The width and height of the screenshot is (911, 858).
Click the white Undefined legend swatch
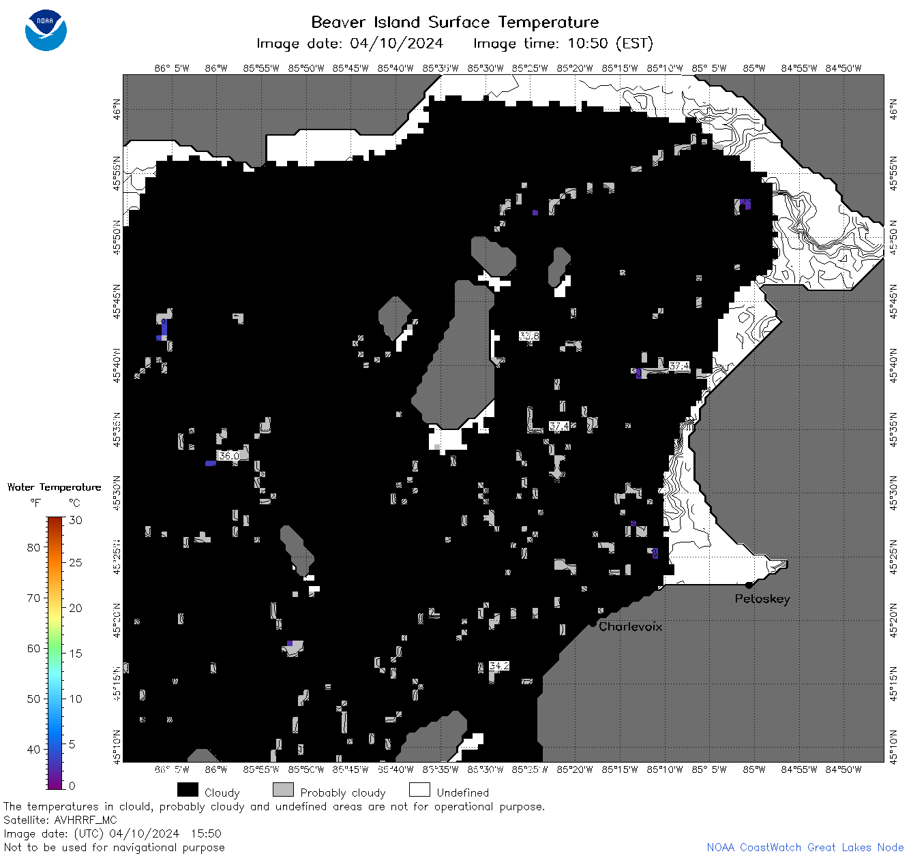(x=419, y=790)
